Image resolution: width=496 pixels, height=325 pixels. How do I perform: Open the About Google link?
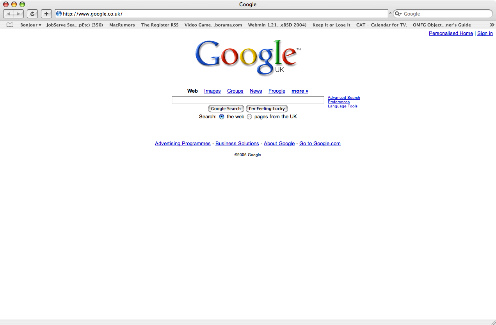pyautogui.click(x=279, y=144)
